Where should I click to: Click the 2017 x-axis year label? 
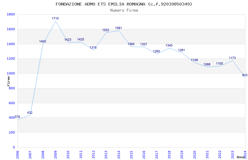(157, 155)
